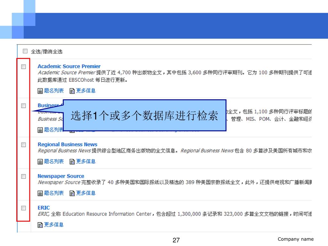The image size is (328, 246).
Task: Click title list icon for Academic Source Premier
Action: click(40, 91)
